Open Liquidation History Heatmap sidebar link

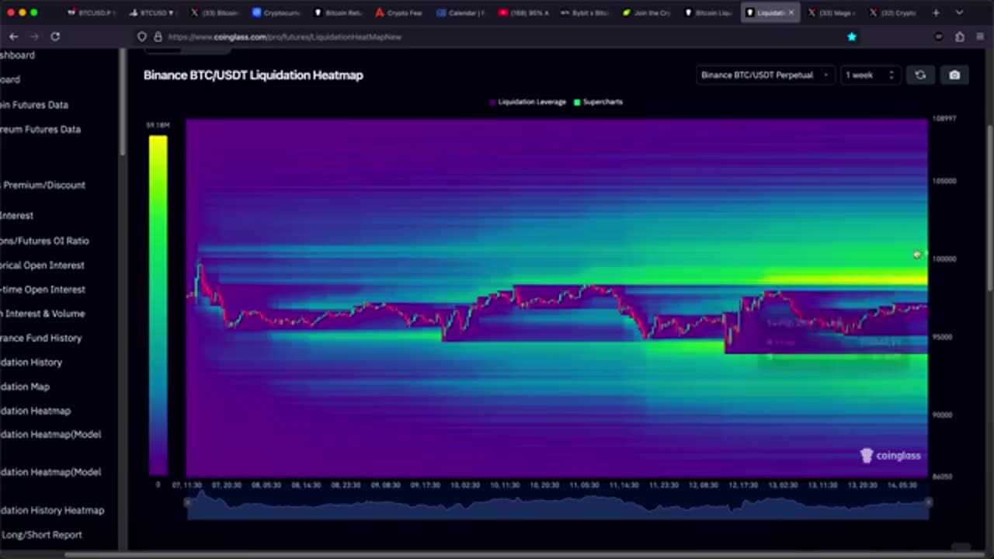pyautogui.click(x=52, y=511)
